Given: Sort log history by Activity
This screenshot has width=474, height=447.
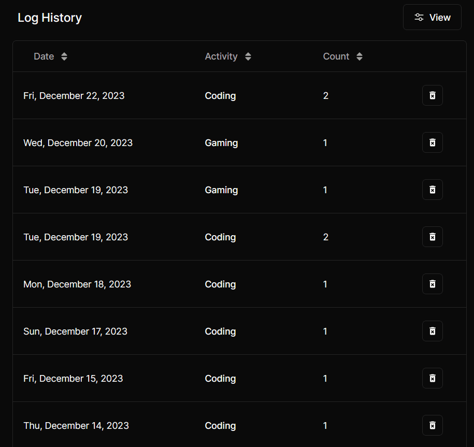Looking at the screenshot, I should click(x=228, y=56).
